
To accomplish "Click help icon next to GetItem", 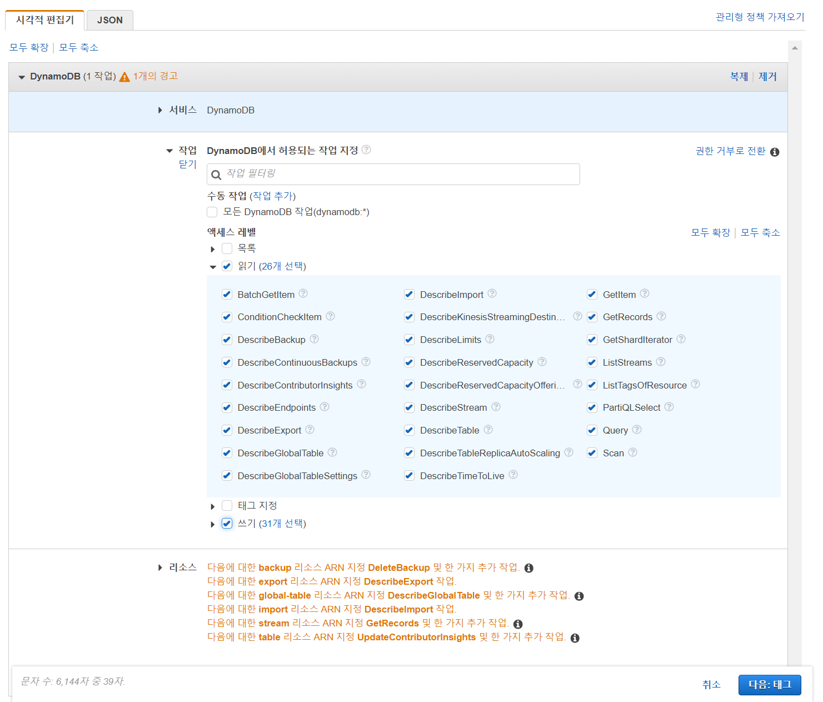I will pyautogui.click(x=645, y=293).
